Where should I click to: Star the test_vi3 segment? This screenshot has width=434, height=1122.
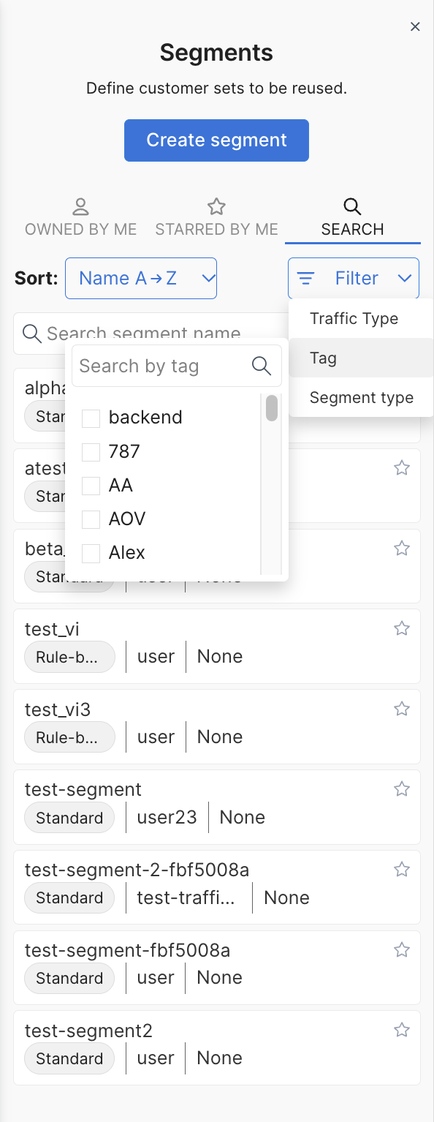tap(402, 709)
